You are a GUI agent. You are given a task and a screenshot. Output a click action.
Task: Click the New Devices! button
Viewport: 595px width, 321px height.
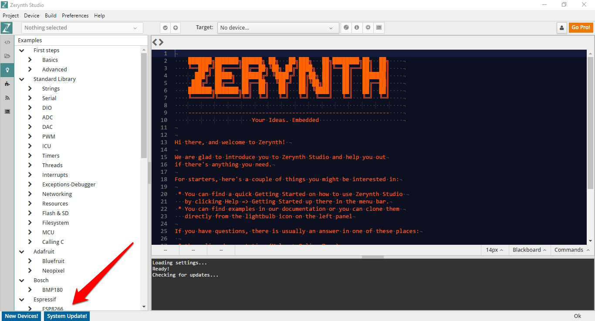point(22,316)
